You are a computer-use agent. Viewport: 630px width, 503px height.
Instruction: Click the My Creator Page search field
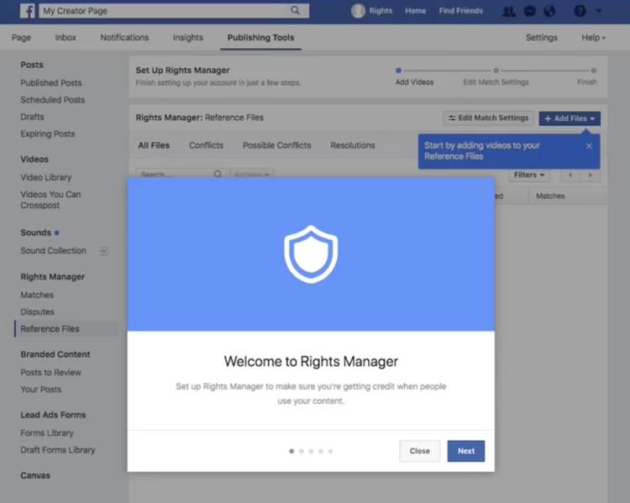pyautogui.click(x=174, y=11)
